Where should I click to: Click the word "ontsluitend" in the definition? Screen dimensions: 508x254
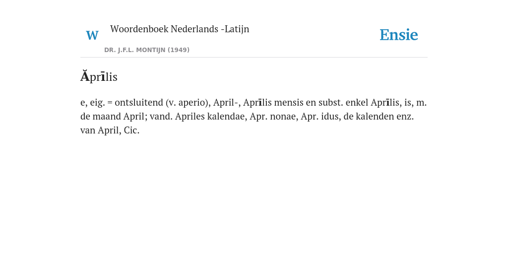point(139,103)
